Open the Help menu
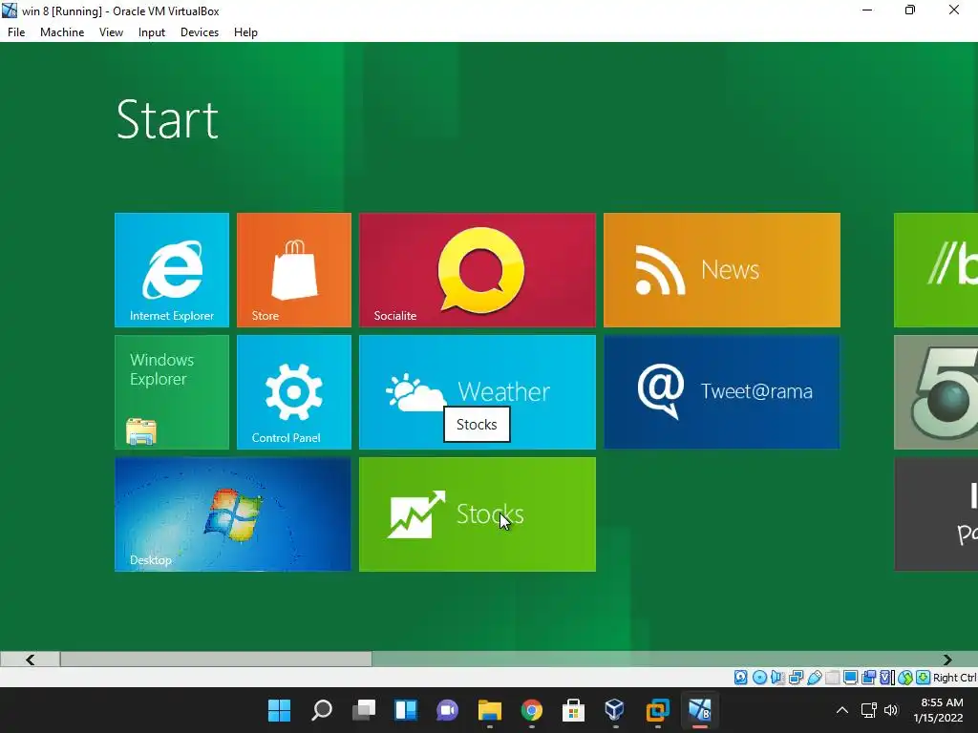Image resolution: width=978 pixels, height=733 pixels. tap(245, 32)
